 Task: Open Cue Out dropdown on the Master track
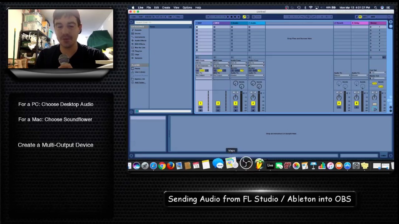pos(377,72)
